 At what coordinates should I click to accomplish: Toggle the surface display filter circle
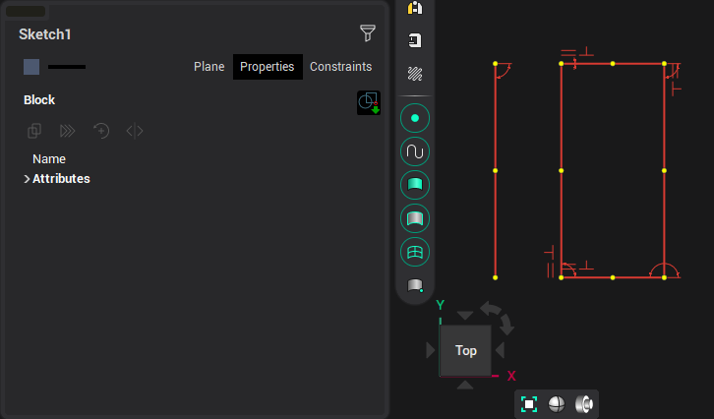tap(415, 185)
